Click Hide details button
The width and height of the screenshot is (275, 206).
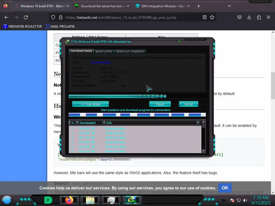[x=91, y=104]
